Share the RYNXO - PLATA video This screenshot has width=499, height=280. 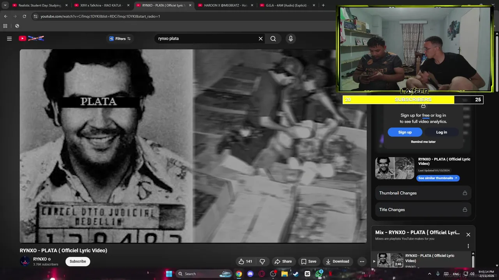click(x=283, y=261)
